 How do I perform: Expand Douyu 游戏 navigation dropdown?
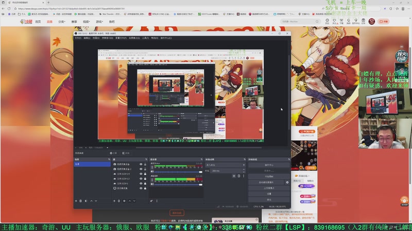(99, 22)
